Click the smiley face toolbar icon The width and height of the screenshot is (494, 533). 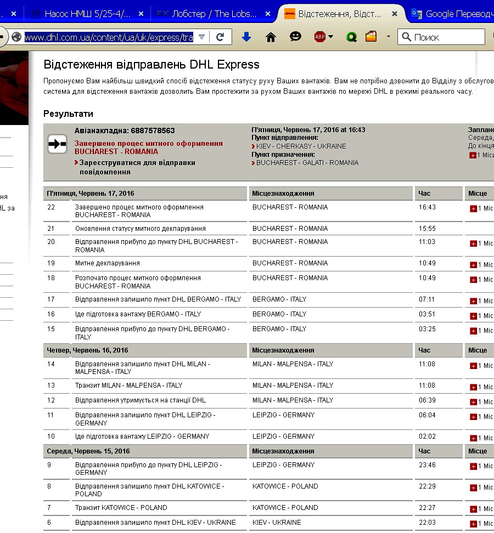[295, 36]
